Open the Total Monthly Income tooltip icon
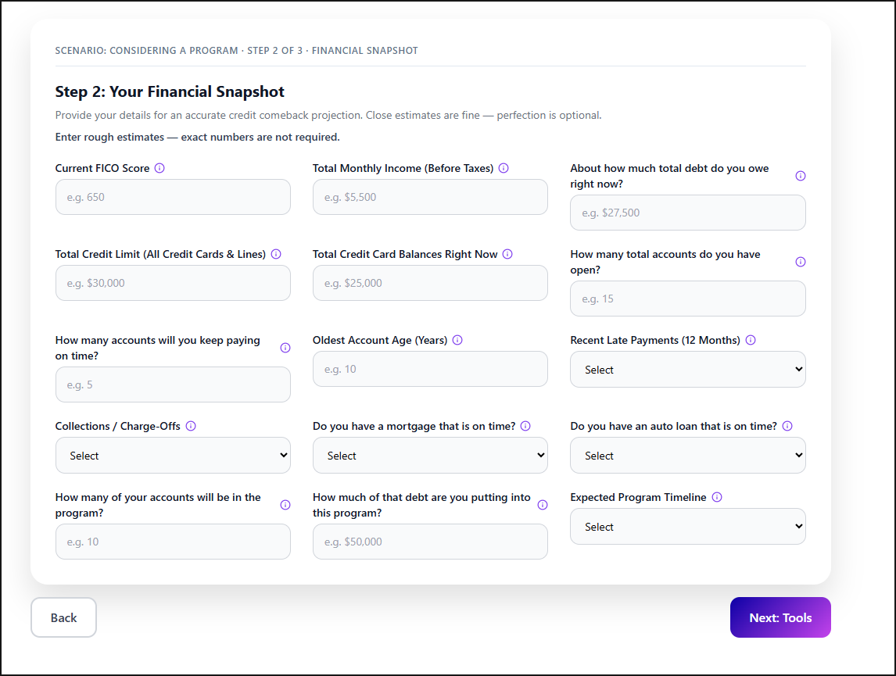This screenshot has height=676, width=896. 504,167
